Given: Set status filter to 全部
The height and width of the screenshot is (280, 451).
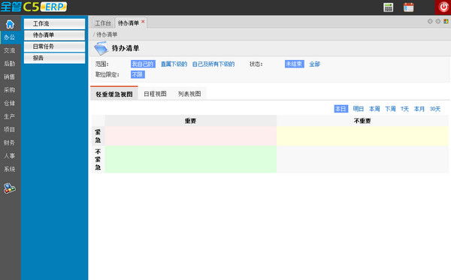Looking at the screenshot, I should [315, 64].
